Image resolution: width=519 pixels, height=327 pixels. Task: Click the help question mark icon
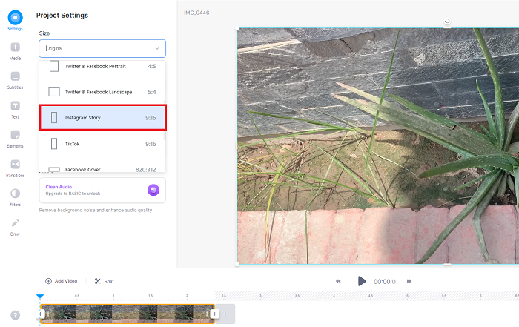[x=16, y=315]
